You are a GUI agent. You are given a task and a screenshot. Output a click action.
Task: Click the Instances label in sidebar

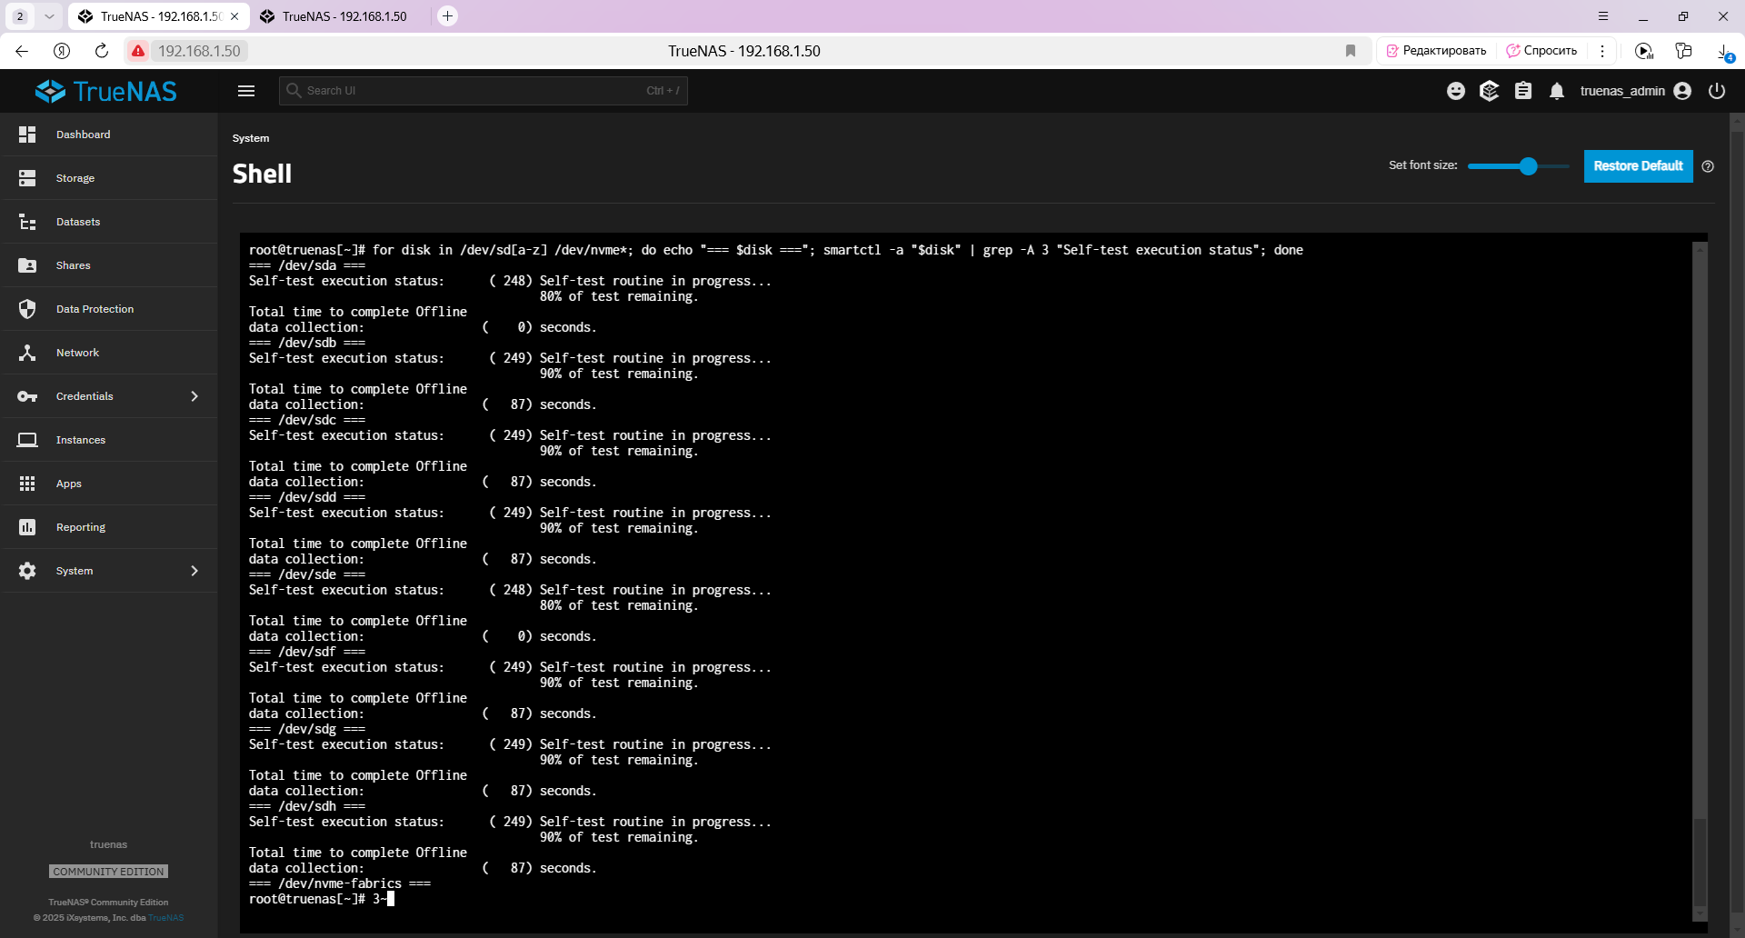(x=80, y=440)
